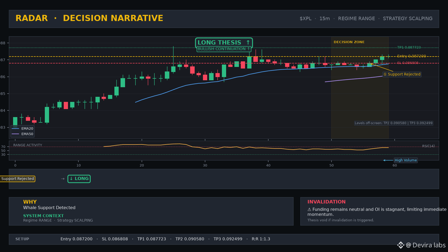Click the funding neutral warning text
Screen dimensions: 448x252
pyautogui.click(x=377, y=212)
